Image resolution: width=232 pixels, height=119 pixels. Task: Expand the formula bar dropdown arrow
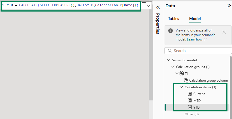click(x=148, y=6)
